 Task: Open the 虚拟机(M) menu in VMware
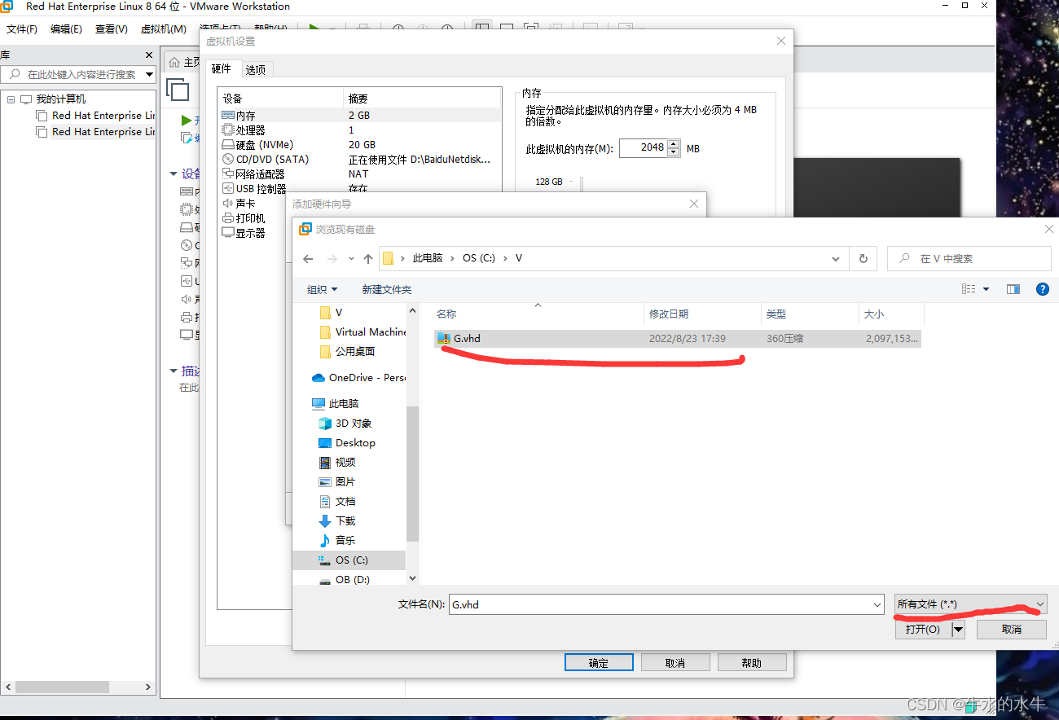click(x=164, y=29)
